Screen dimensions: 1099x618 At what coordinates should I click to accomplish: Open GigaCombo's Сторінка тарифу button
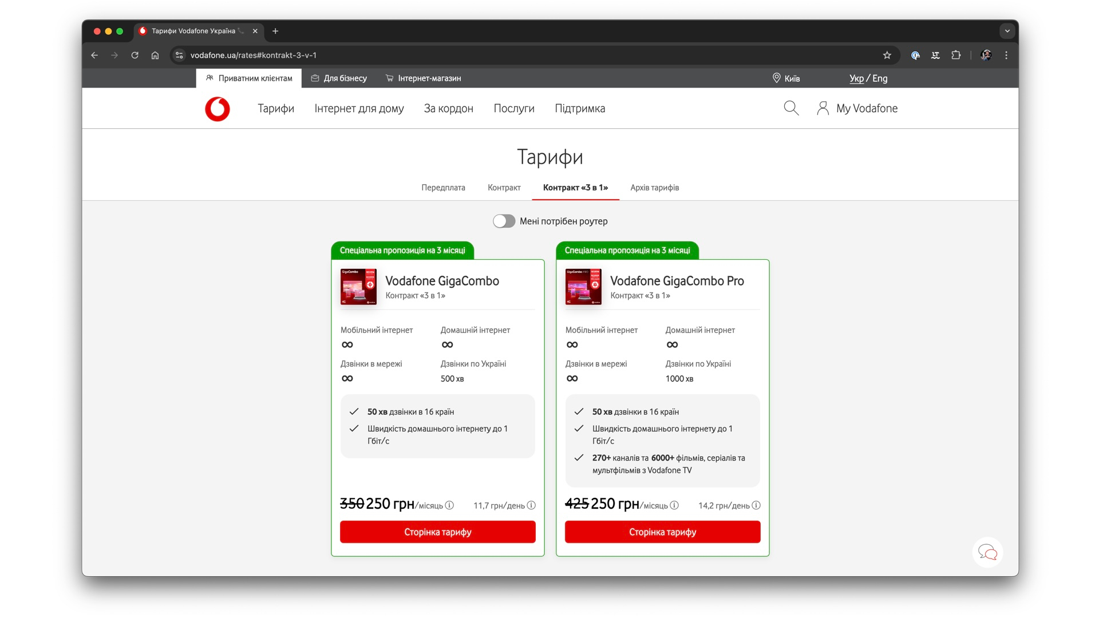point(438,532)
